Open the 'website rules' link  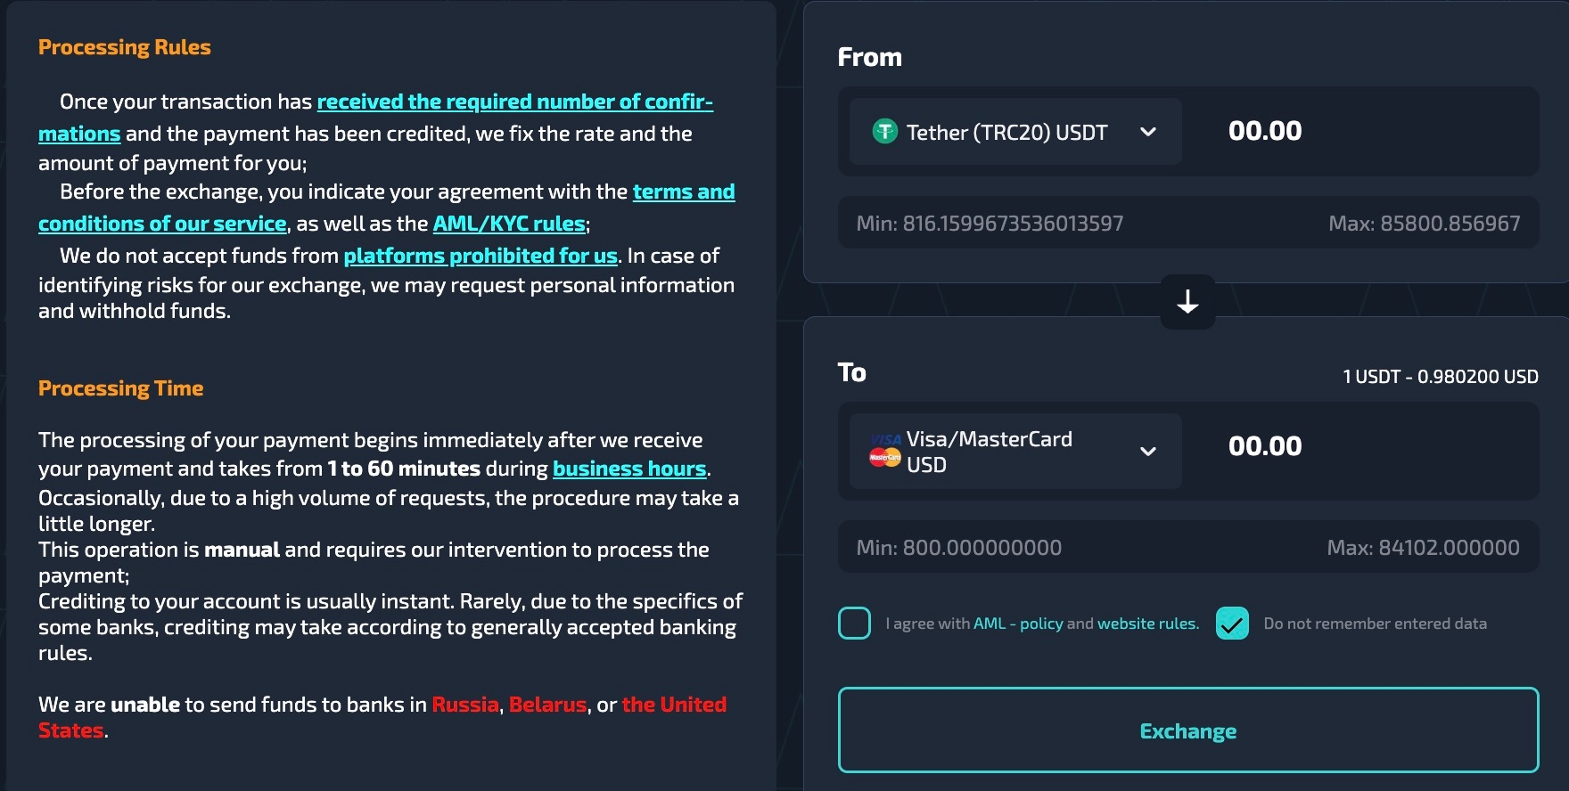(1147, 624)
